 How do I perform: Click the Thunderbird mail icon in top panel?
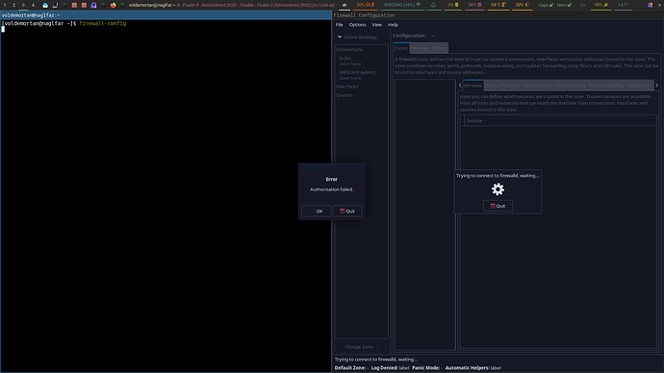coord(45,5)
